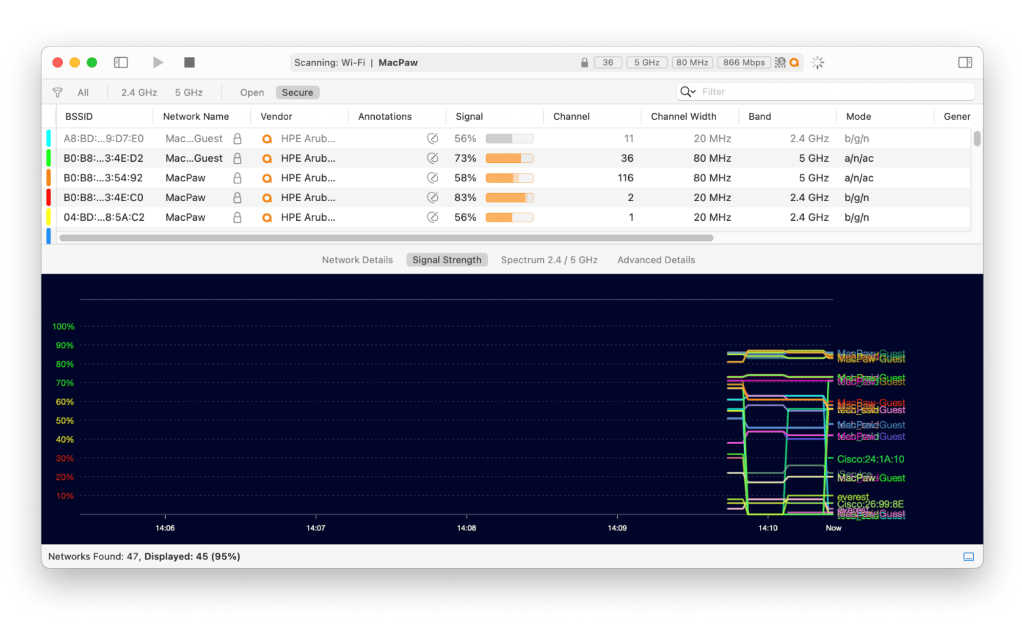The height and width of the screenshot is (630, 1022).
Task: Sort by Vendor column header
Action: [x=276, y=117]
